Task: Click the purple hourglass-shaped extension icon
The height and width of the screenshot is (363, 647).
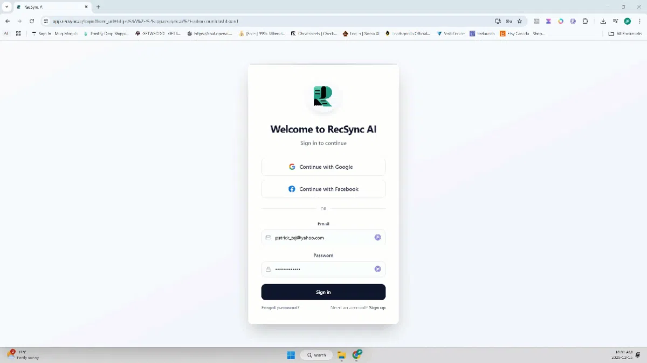Action: pyautogui.click(x=548, y=21)
